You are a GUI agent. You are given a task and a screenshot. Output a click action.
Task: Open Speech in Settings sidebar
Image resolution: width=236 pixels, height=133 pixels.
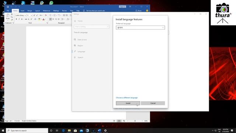[80, 58]
